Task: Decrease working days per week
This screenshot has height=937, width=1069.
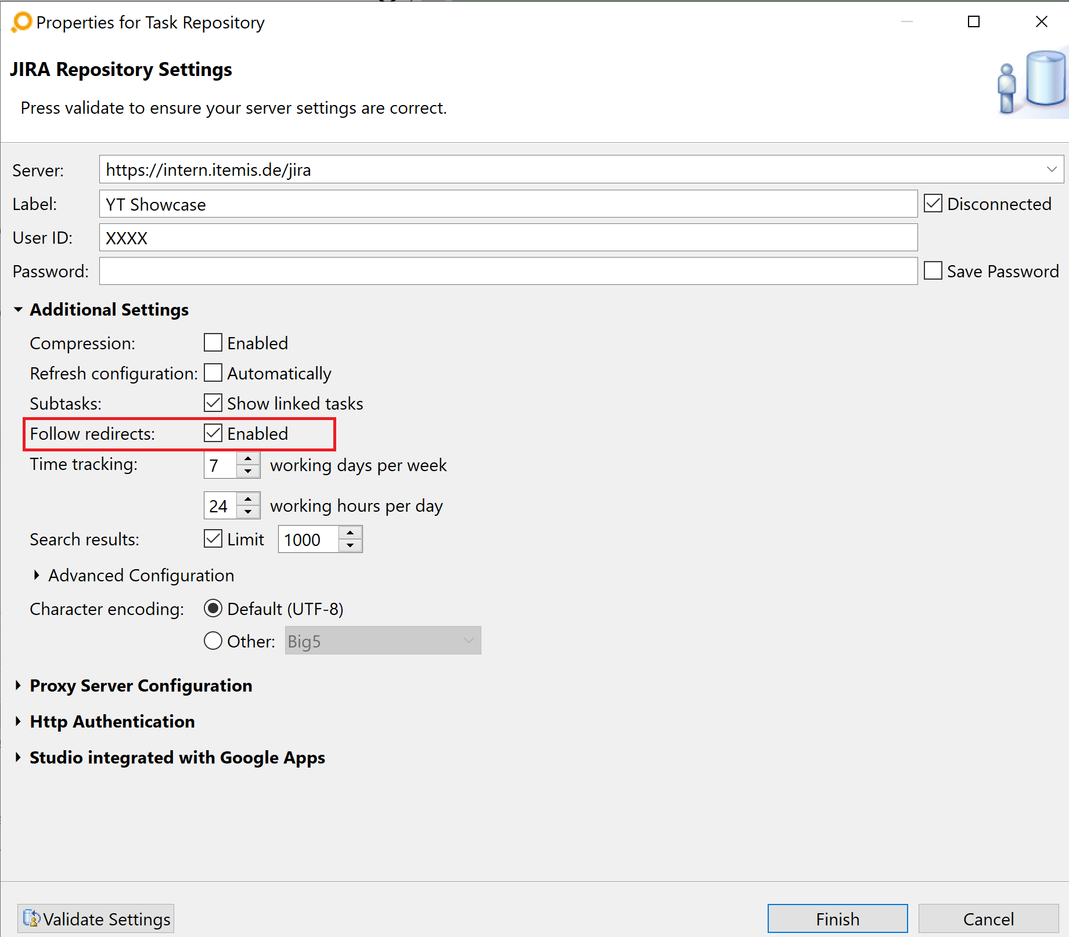Action: pos(248,471)
